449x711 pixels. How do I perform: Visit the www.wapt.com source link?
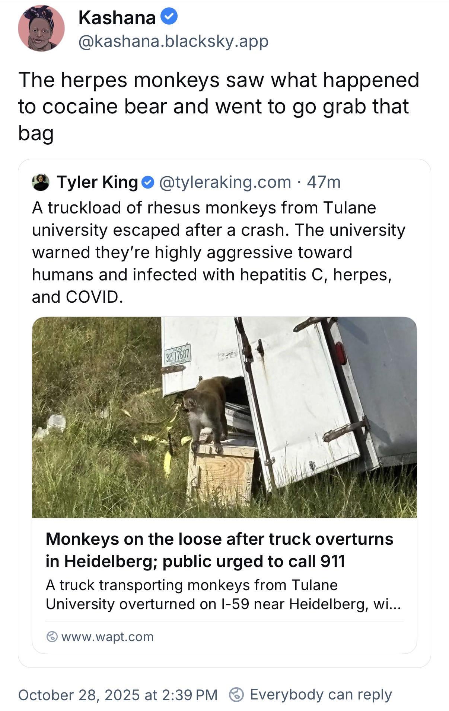107,637
